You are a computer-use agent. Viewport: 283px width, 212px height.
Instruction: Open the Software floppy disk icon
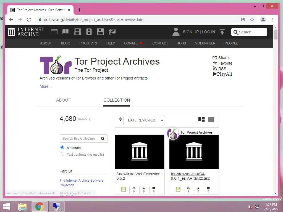(101, 32)
